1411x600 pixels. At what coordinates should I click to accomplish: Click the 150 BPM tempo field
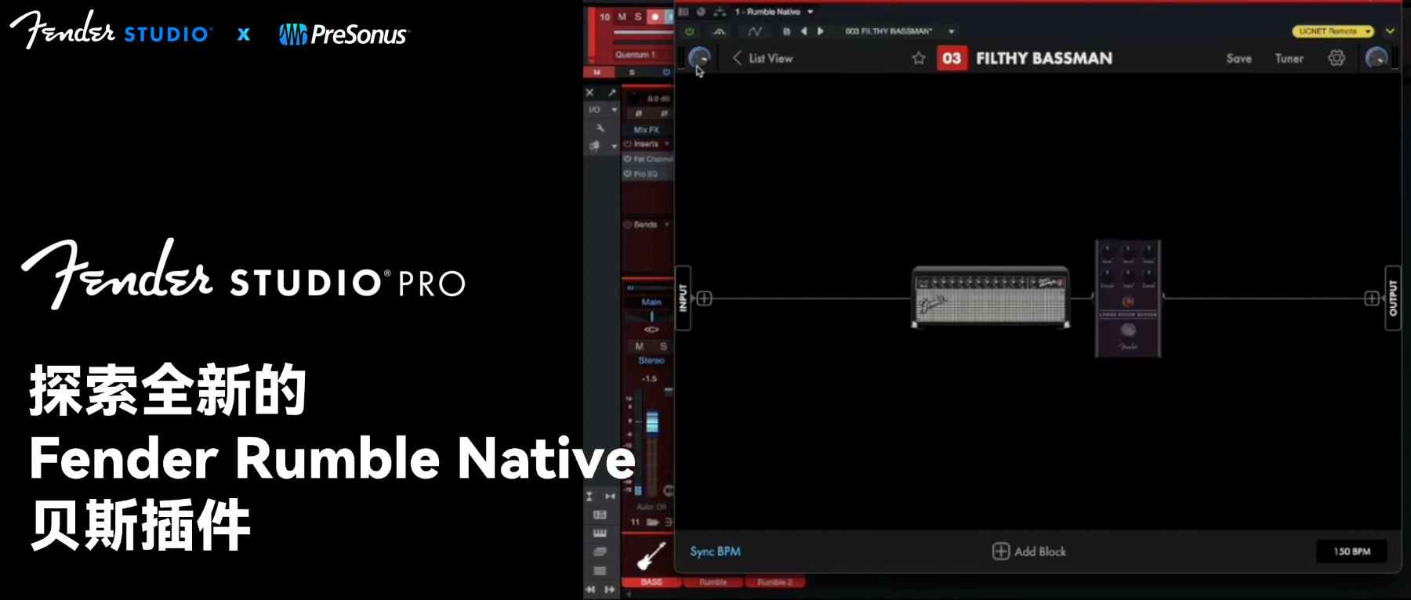point(1351,551)
